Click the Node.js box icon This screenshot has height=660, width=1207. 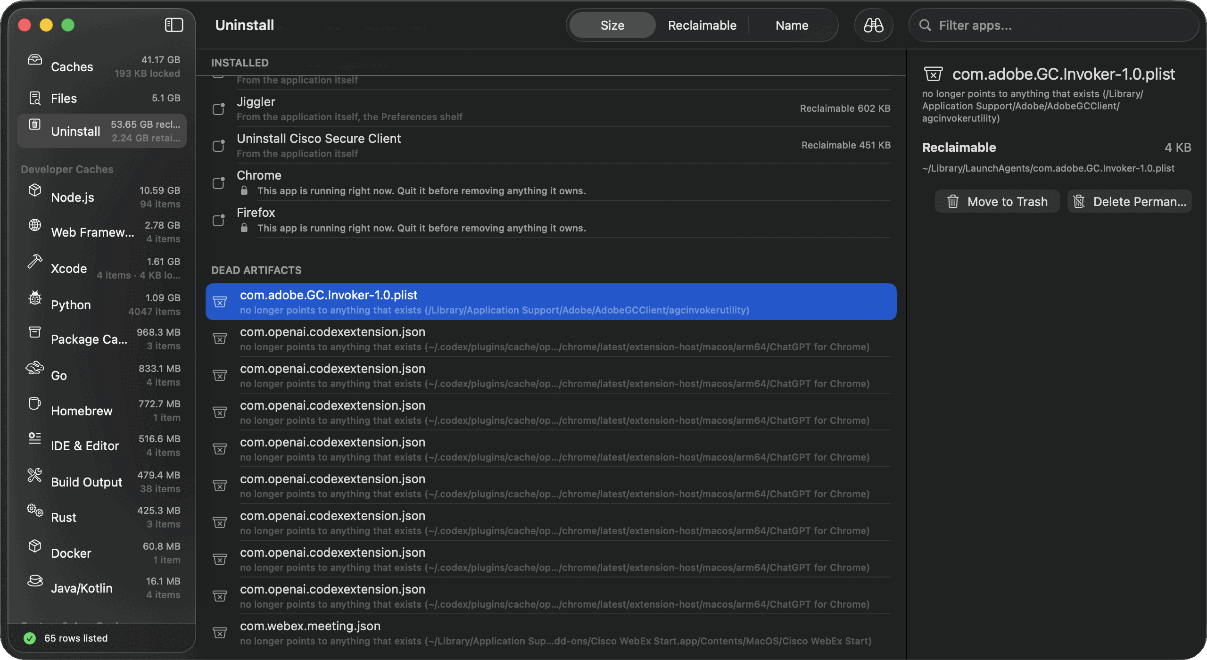pyautogui.click(x=35, y=190)
